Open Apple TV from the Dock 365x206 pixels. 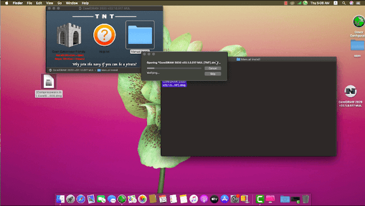(x=214, y=199)
